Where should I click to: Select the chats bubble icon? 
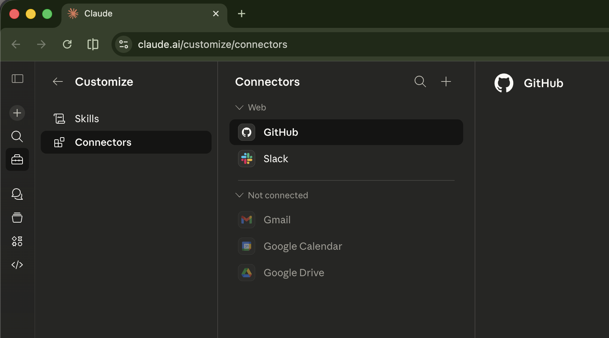click(17, 194)
